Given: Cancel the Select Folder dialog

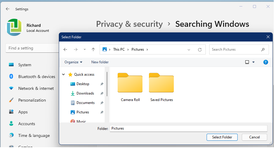Looking at the screenshot, I should coord(254,137).
